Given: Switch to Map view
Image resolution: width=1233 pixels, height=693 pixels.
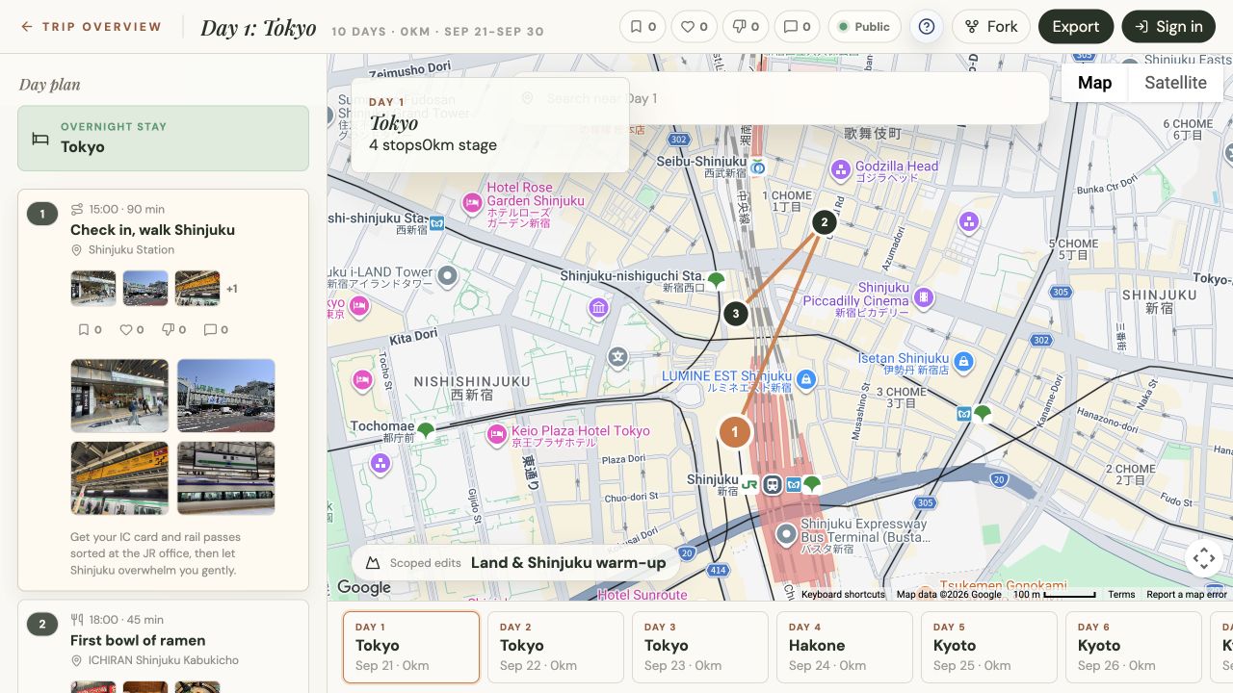Looking at the screenshot, I should [1094, 83].
